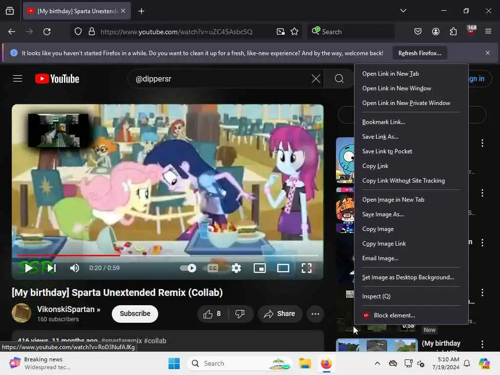Go to YouTube home logo
The width and height of the screenshot is (500, 375).
57,79
